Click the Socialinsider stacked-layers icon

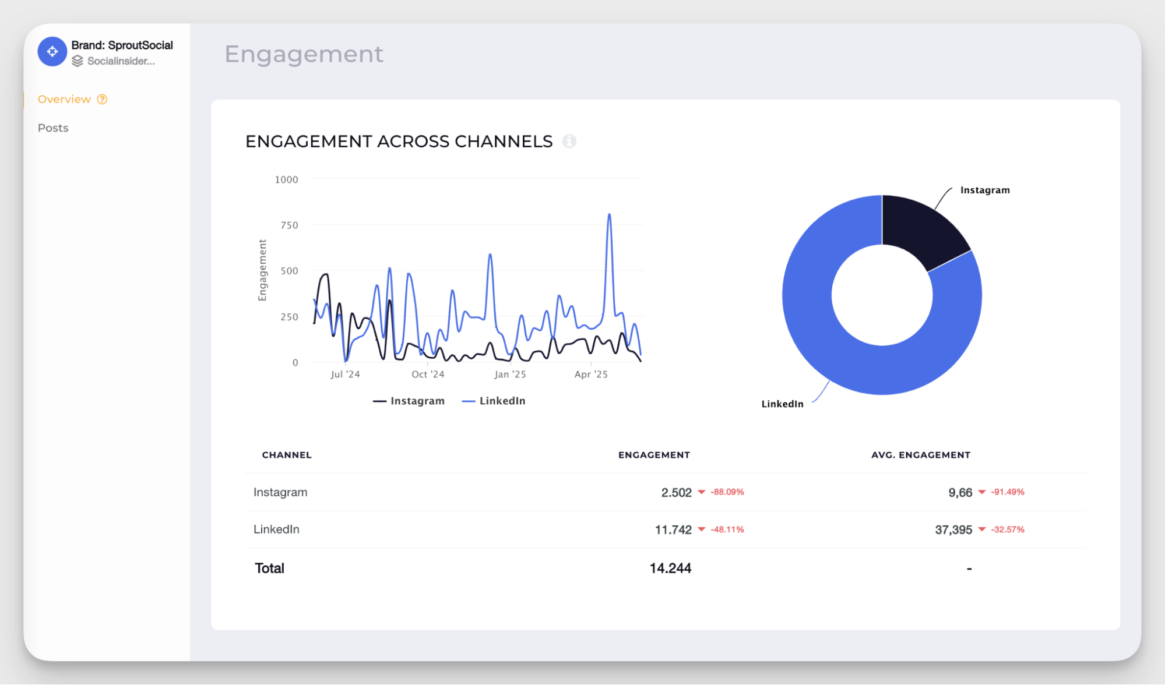tap(78, 61)
